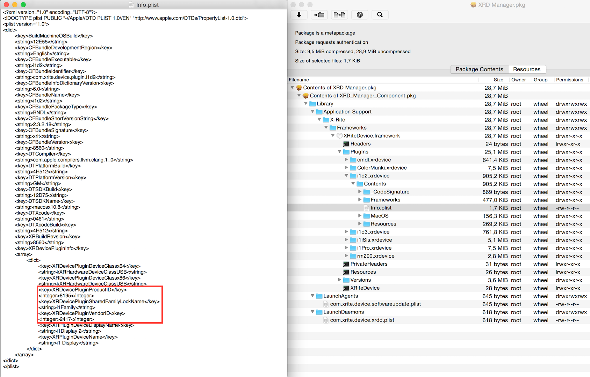Click the _CodeSignature folder icon
The width and height of the screenshot is (590, 377).
point(366,192)
